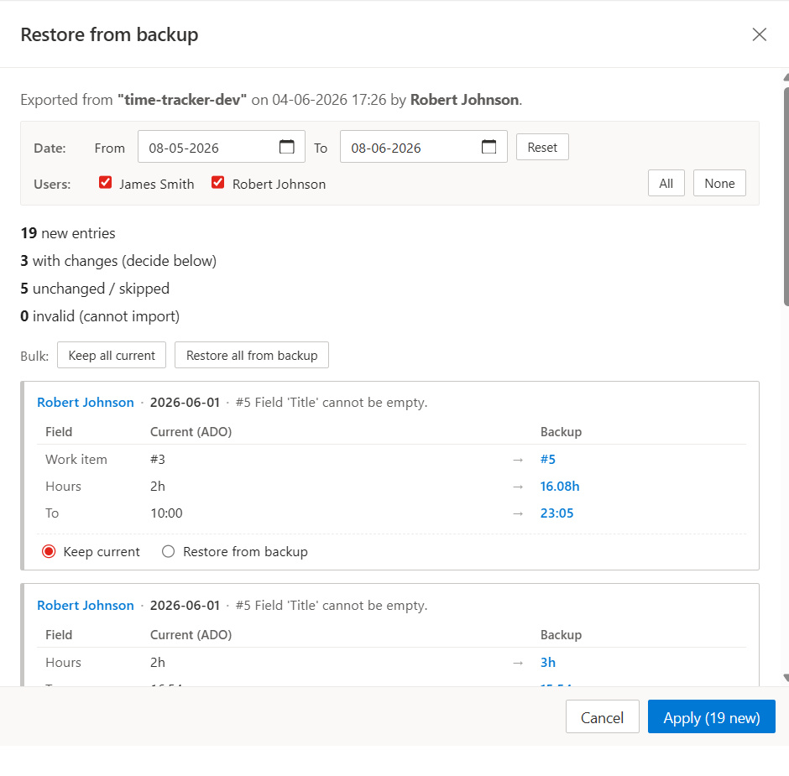Select Restore from backup radio option

click(169, 552)
